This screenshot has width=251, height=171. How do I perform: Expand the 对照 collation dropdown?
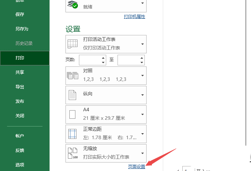tap(142, 76)
